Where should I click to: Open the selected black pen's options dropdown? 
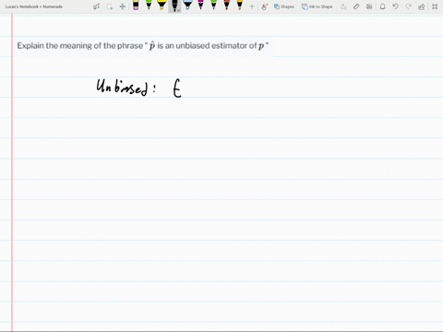pos(178,10)
